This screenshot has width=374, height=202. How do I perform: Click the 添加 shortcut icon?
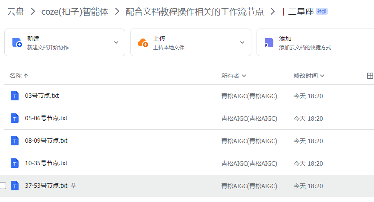coord(269,43)
